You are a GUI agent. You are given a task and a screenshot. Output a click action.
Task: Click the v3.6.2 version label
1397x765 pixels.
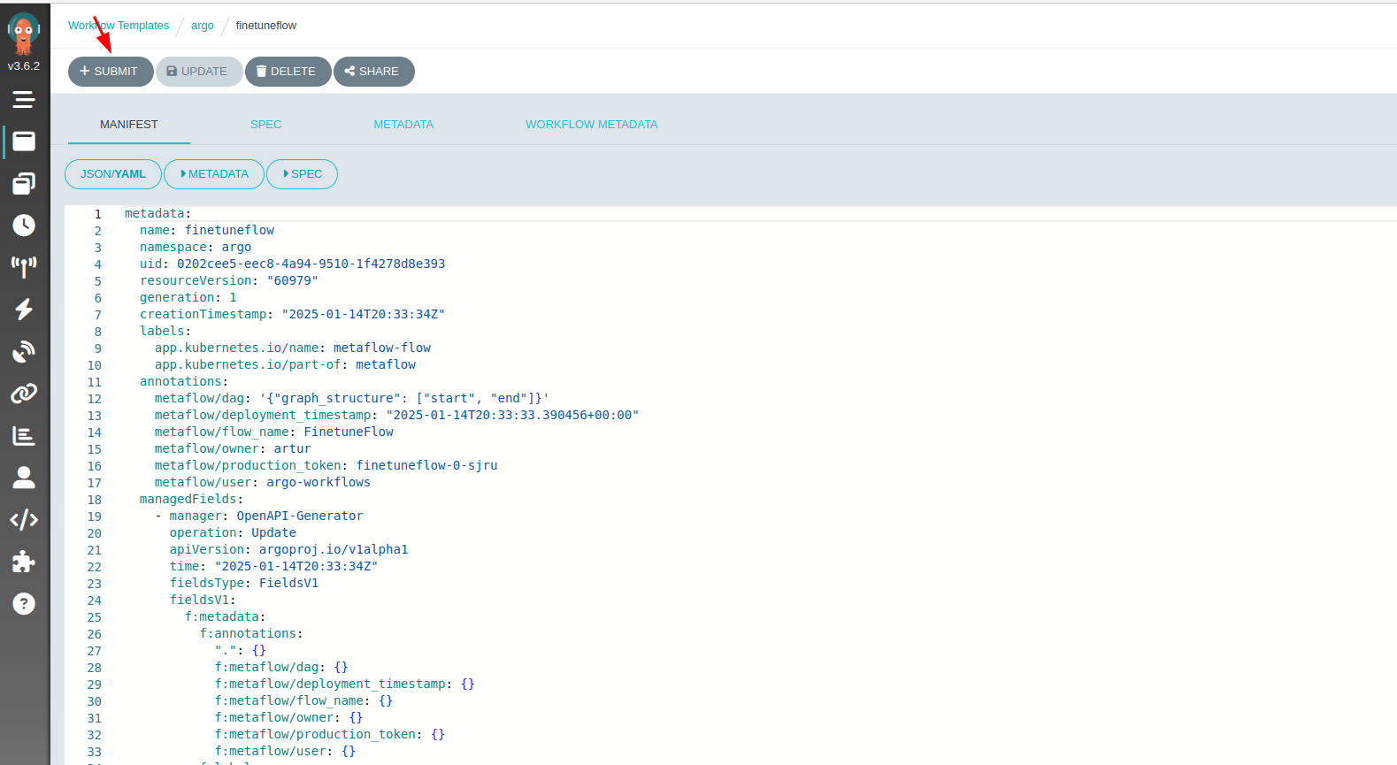[24, 66]
